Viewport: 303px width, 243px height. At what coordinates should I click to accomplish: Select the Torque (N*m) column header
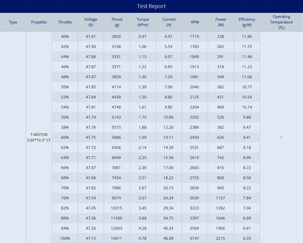click(x=143, y=22)
